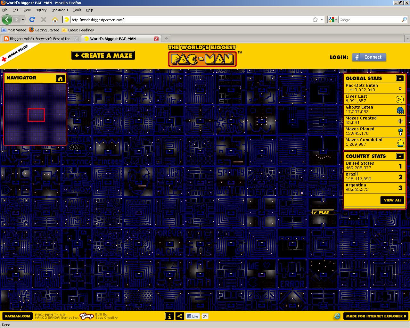Click the VIEW ALL button in Country Stats

[392, 200]
